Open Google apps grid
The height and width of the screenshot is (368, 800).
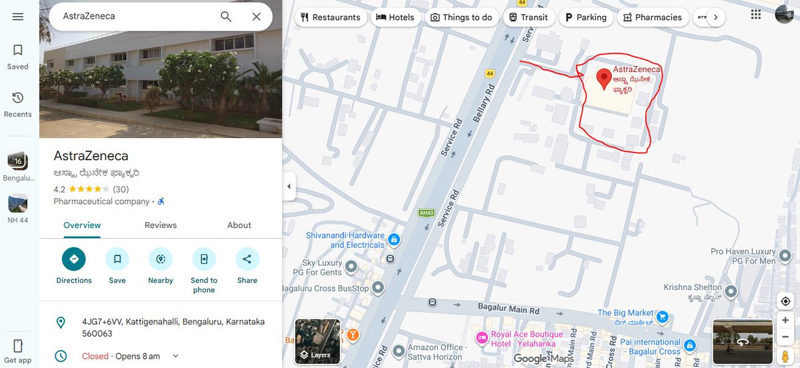(755, 15)
